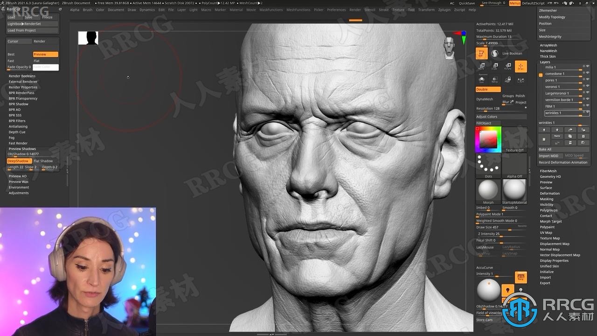The height and width of the screenshot is (336, 597).
Task: Click the Import MDD button
Action: pos(550,156)
